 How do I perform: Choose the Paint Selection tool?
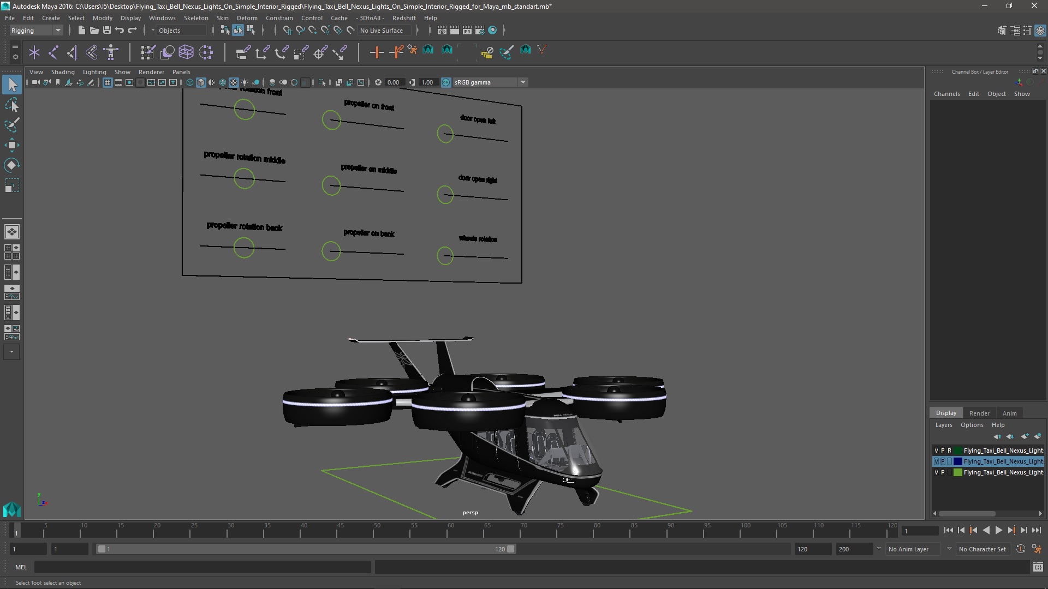point(12,125)
